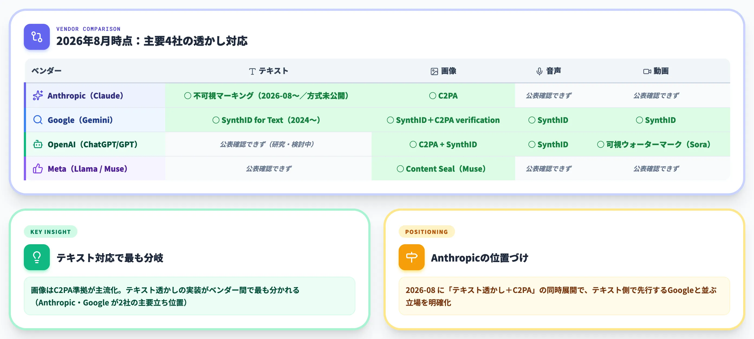Click the text type icon in header

coord(252,71)
